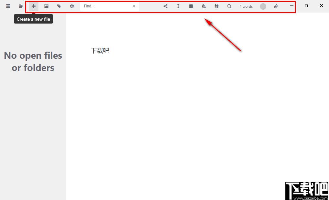The image size is (329, 200).
Task: Open preferences via gear icon
Action: [x=72, y=6]
